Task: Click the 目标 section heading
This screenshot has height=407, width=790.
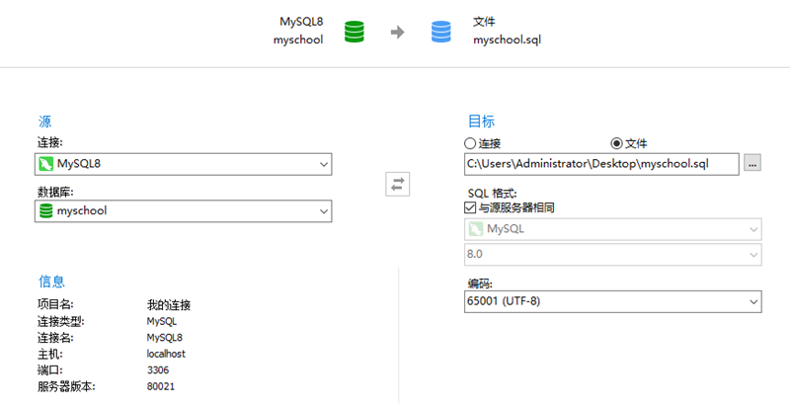Action: (480, 122)
